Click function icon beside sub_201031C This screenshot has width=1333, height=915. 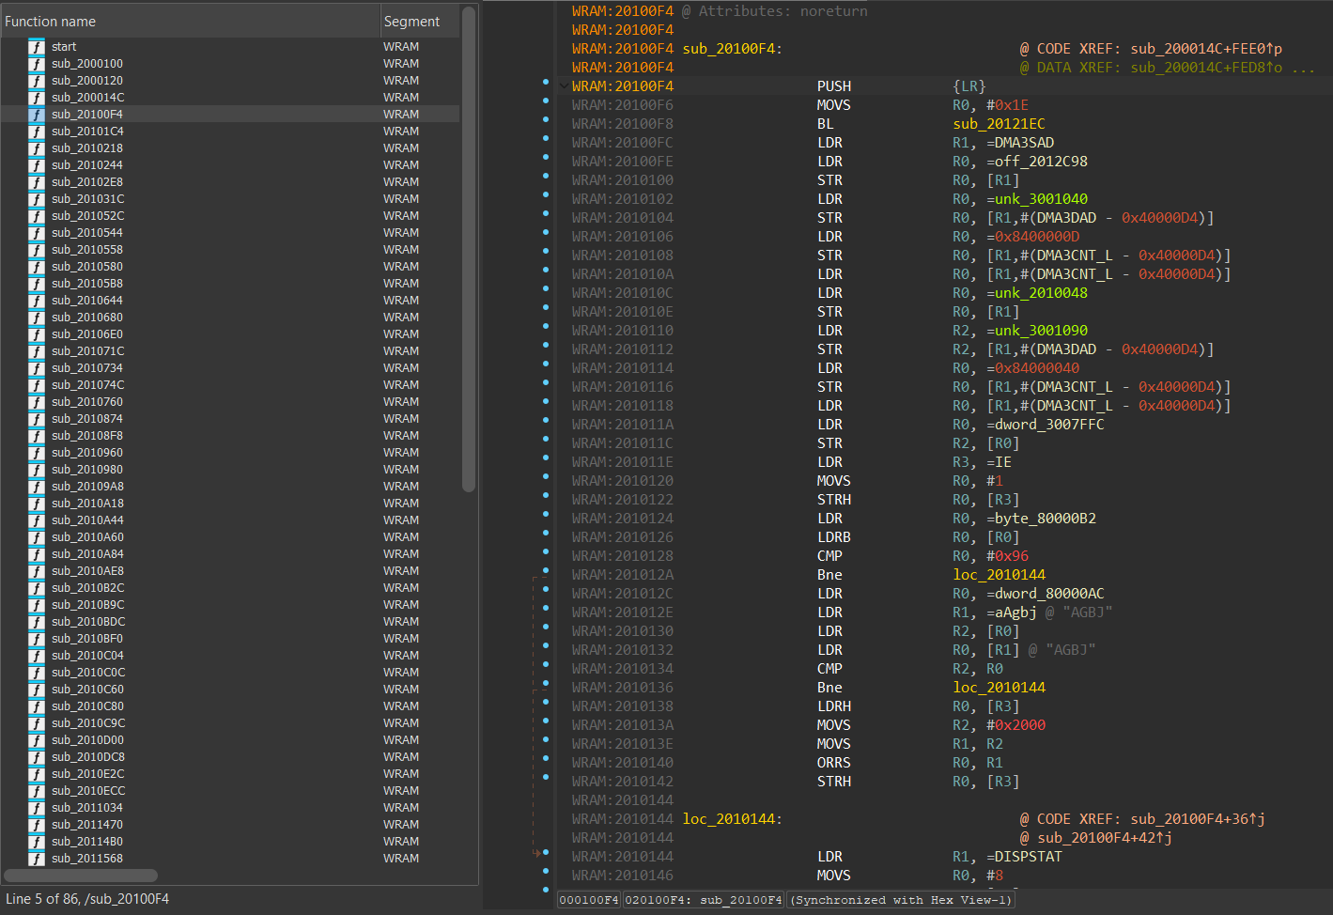point(37,199)
